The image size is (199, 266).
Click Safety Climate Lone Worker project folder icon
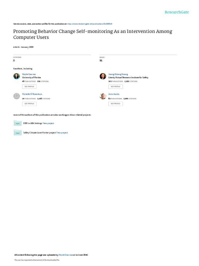(x=18, y=132)
